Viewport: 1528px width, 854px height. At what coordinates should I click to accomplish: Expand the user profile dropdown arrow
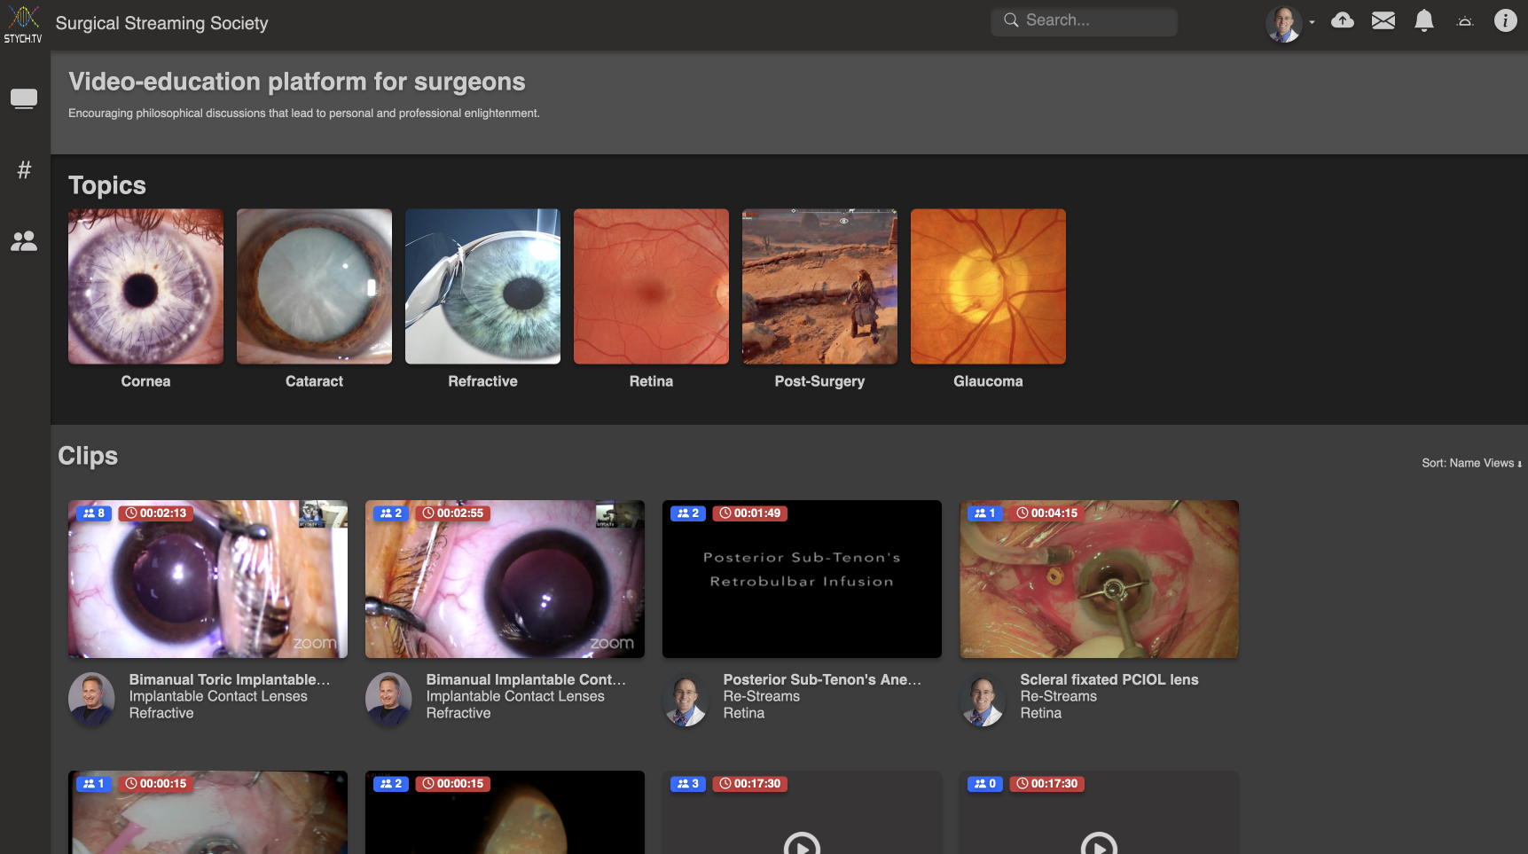pyautogui.click(x=1312, y=22)
